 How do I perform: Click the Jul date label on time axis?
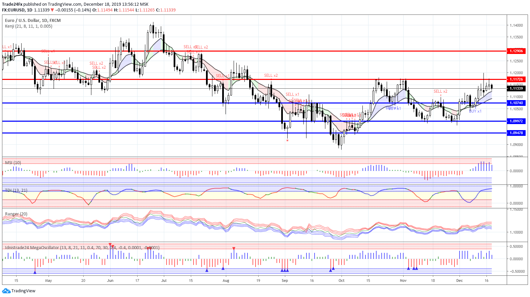[x=164, y=280]
